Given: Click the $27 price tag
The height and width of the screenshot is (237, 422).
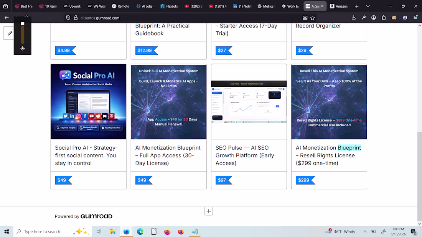Looking at the screenshot, I should tap(223, 51).
